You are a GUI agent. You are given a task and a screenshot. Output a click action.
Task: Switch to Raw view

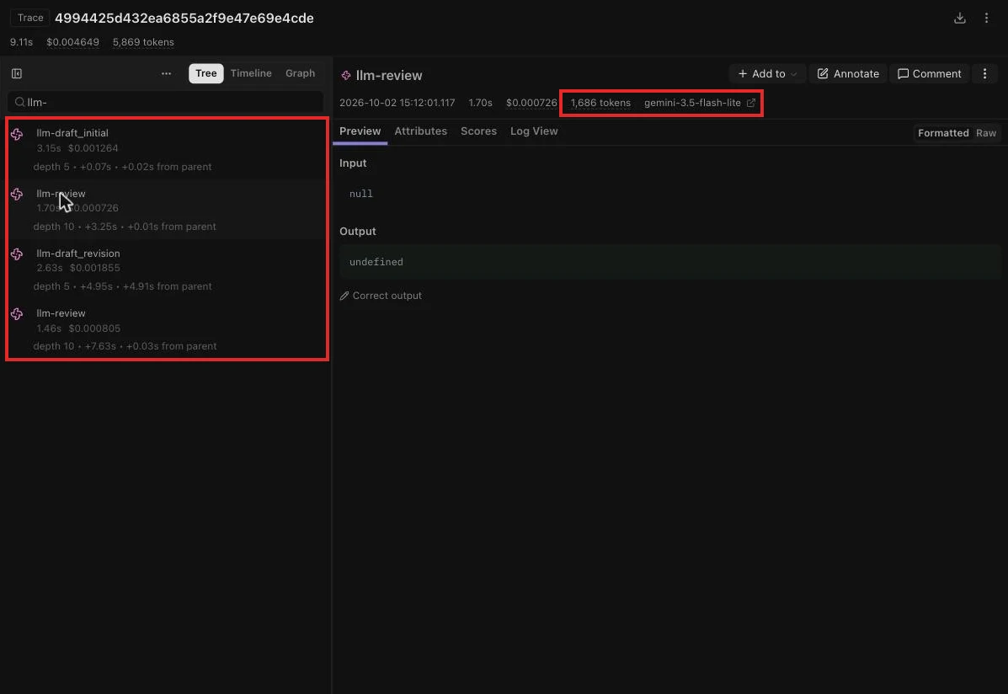pyautogui.click(x=986, y=133)
